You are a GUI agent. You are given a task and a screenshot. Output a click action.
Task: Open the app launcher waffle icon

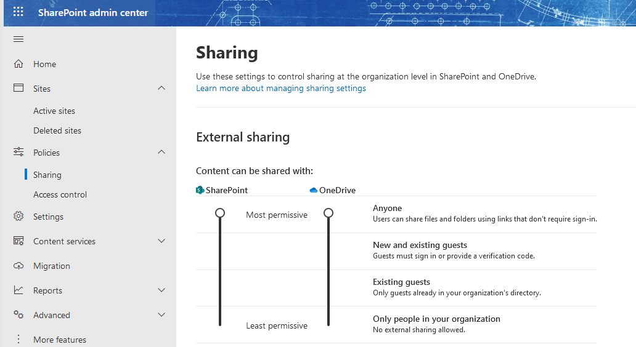(18, 12)
